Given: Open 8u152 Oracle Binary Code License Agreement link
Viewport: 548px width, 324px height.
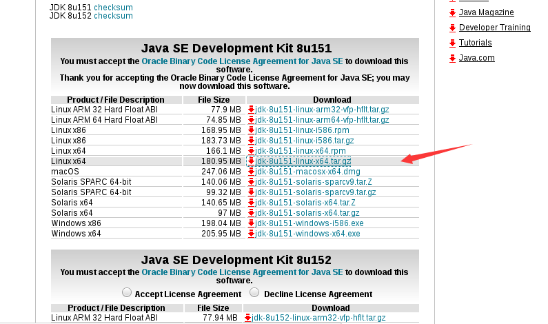Looking at the screenshot, I should pos(242,272).
